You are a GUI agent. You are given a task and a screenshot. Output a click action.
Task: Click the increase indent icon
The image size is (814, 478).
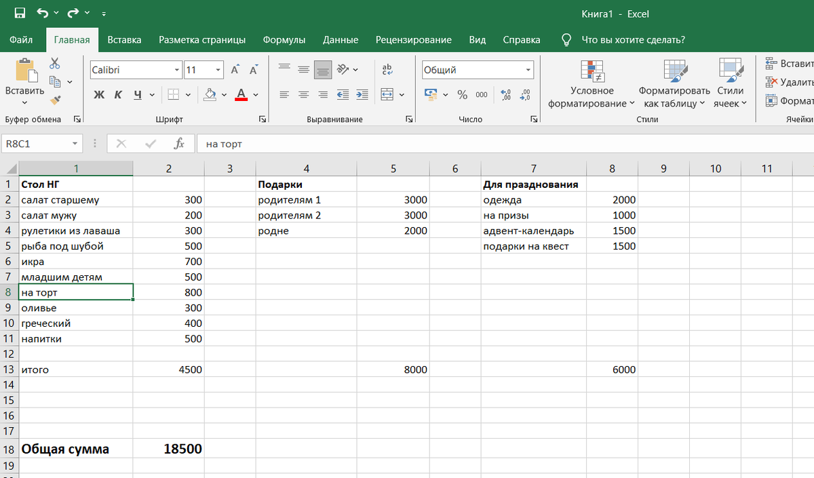click(362, 94)
